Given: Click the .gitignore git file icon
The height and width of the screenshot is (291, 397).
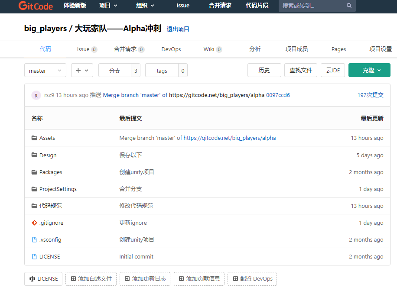Looking at the screenshot, I should click(34, 223).
